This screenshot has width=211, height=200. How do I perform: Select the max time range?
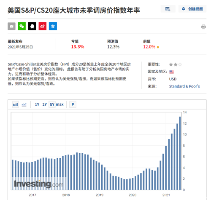pyautogui.click(x=60, y=104)
